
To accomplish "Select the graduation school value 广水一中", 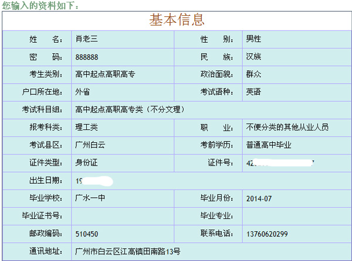I will (x=90, y=198).
